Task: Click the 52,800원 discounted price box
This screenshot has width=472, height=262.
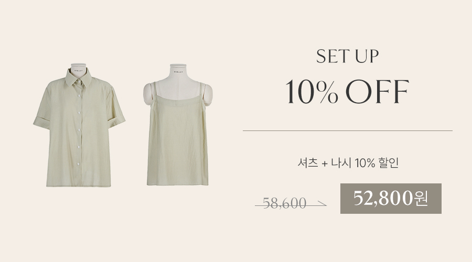Action: [x=391, y=199]
